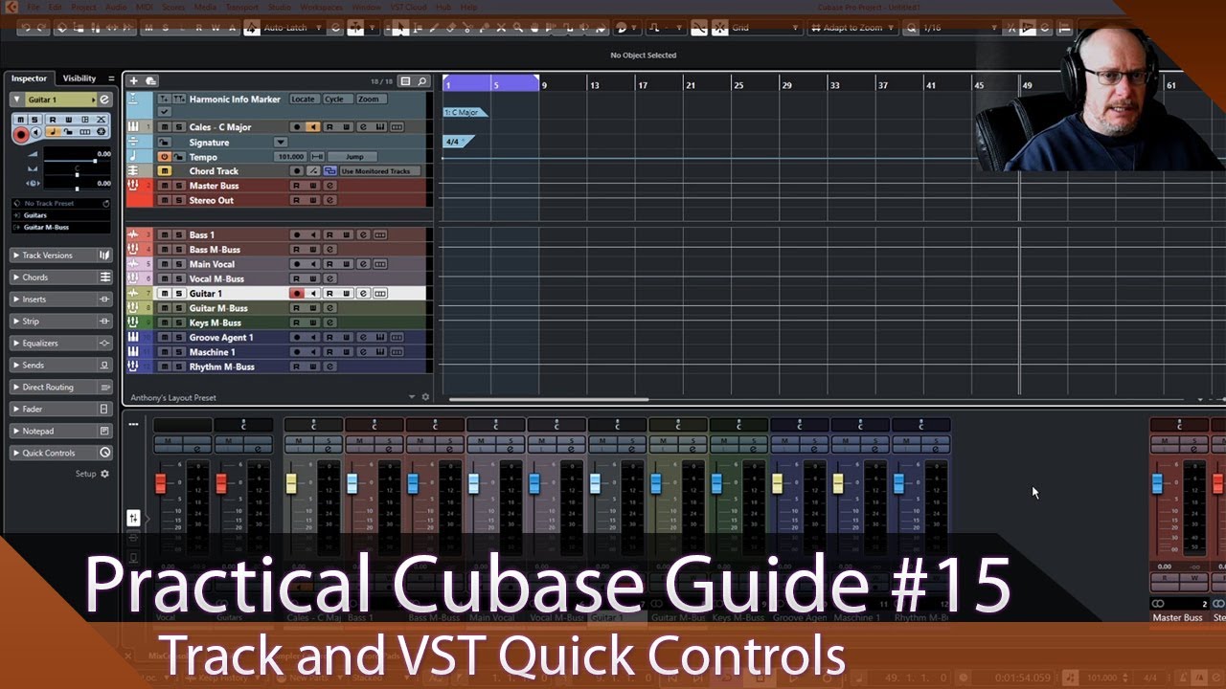Click the Tempo track Jump button
The image size is (1226, 689).
click(x=354, y=157)
